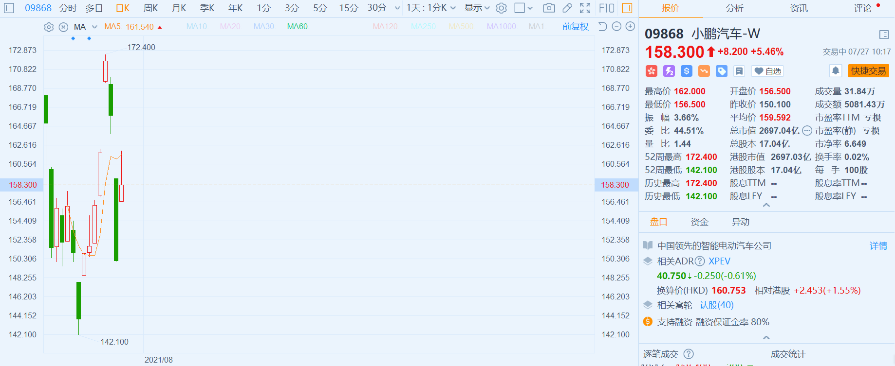Toggle MA500 moving average line
The width and height of the screenshot is (895, 366).
click(461, 27)
